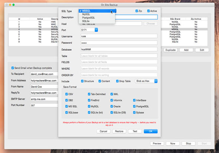Click the FIELDS input field
The image size is (219, 153).
(x=119, y=62)
